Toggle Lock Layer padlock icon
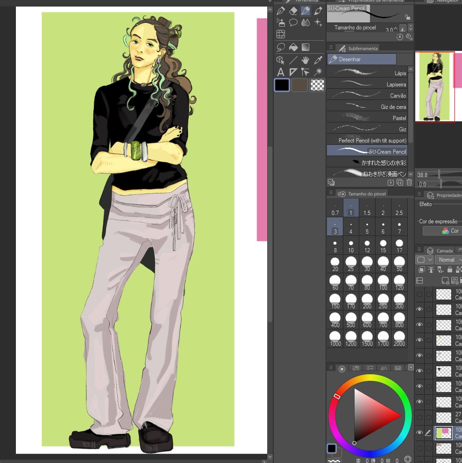The image size is (462, 463). pyautogui.click(x=449, y=269)
